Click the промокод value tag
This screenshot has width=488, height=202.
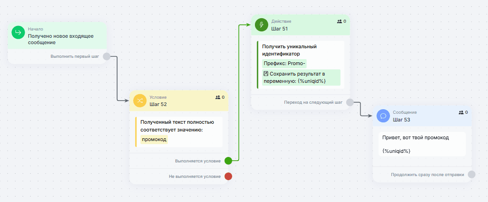point(154,139)
